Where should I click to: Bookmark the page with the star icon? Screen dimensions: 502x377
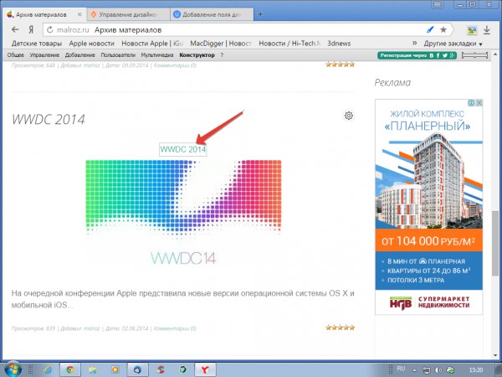point(443,30)
